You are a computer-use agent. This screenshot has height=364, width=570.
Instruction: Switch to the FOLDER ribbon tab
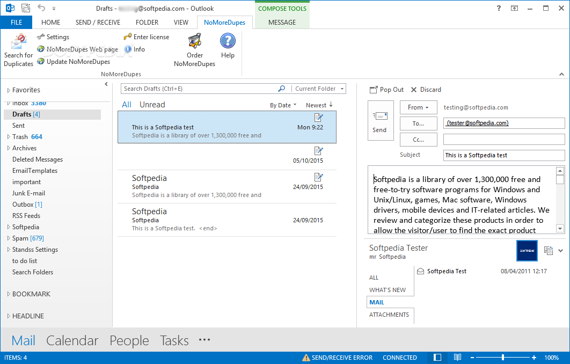(147, 22)
